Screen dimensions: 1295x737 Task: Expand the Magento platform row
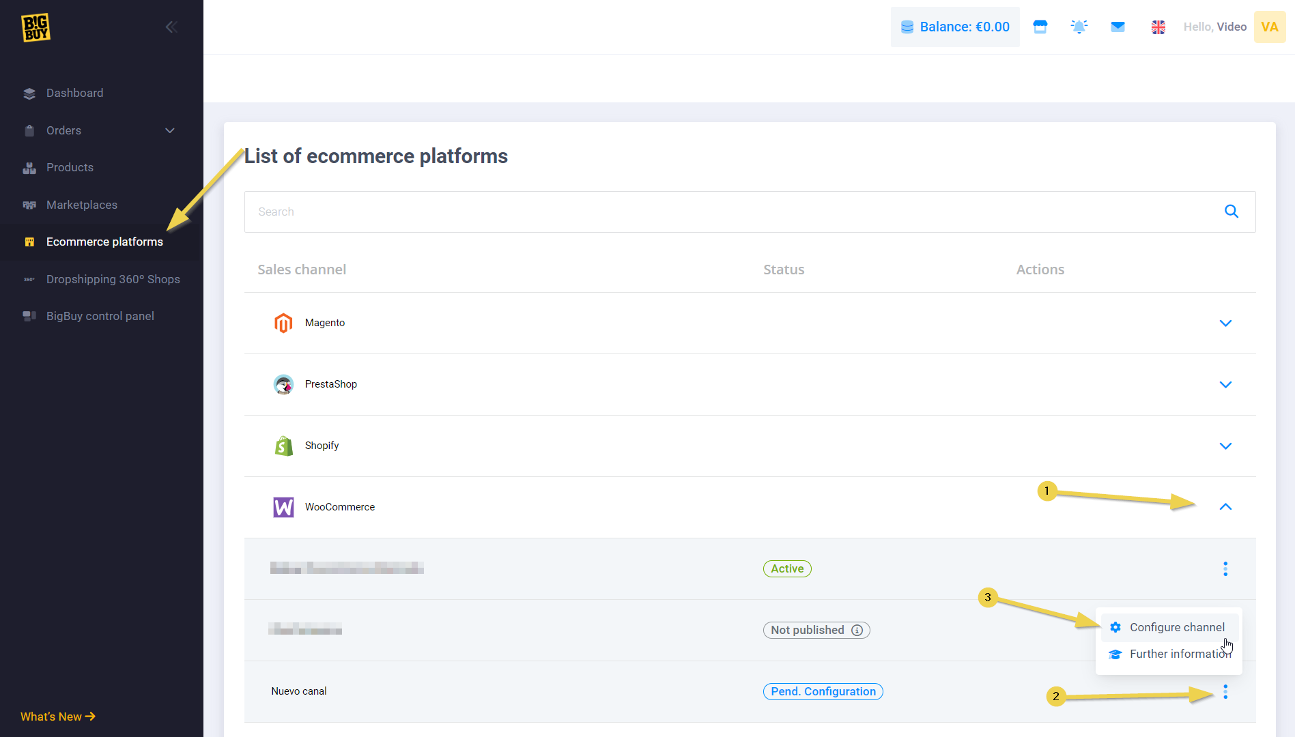click(x=1225, y=323)
